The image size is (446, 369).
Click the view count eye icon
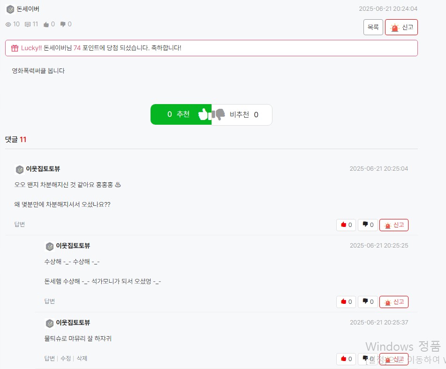tap(8, 24)
